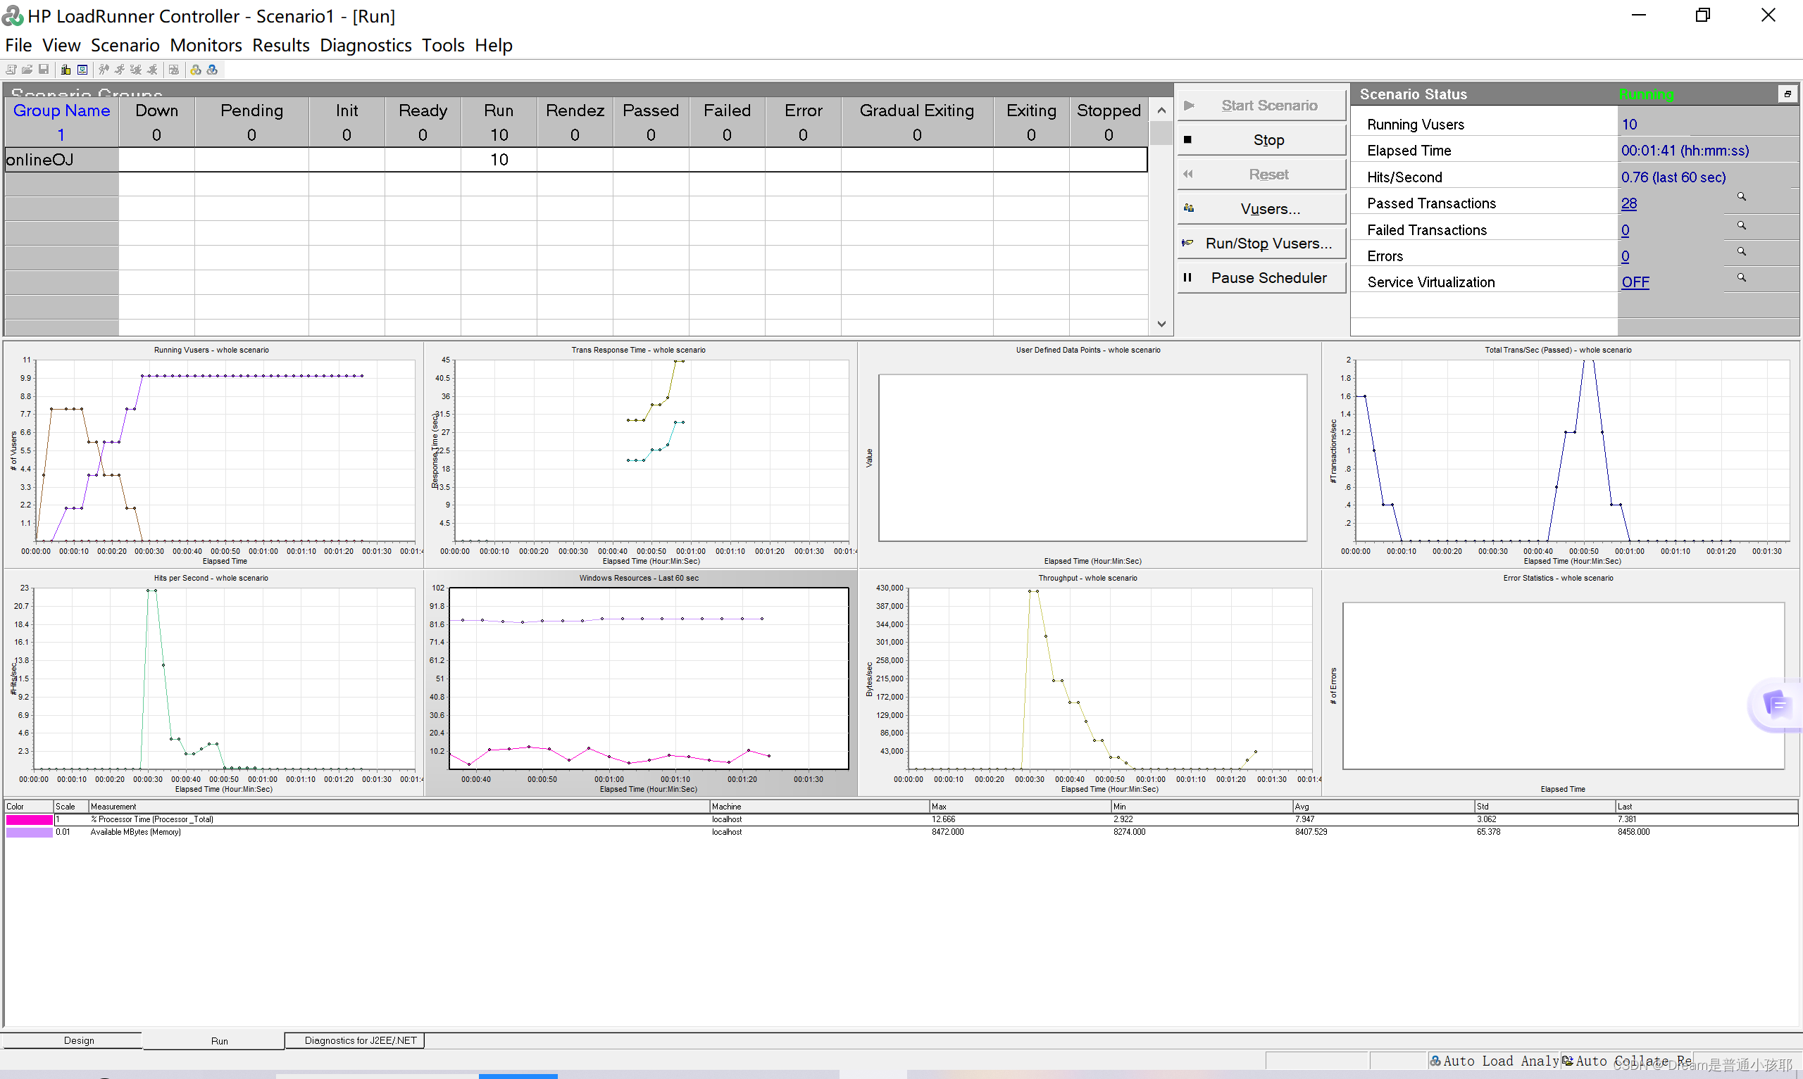Select the Throughput graph

click(x=1089, y=682)
